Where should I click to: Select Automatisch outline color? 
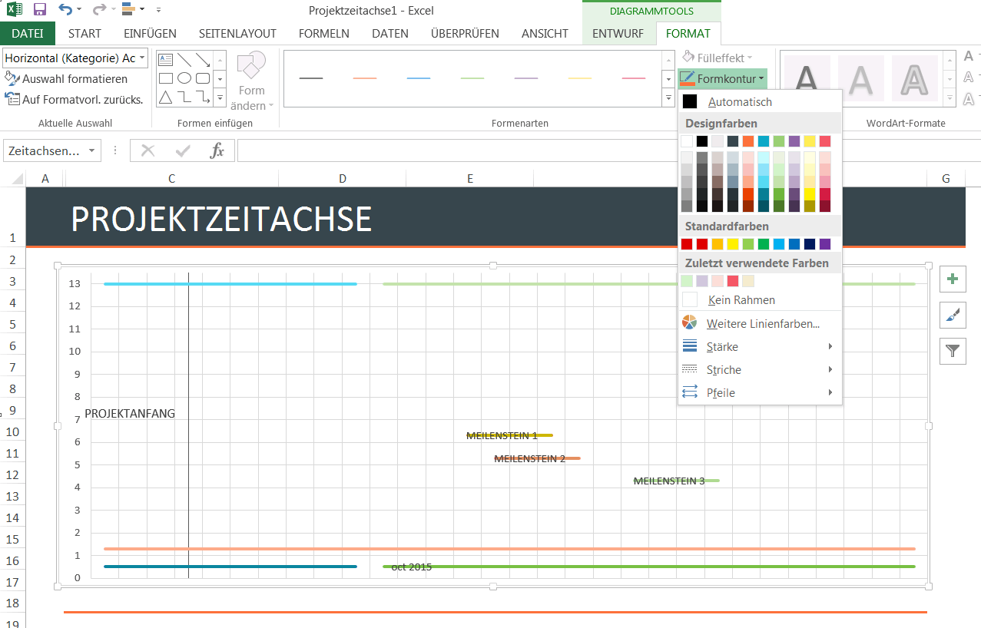pyautogui.click(x=760, y=101)
